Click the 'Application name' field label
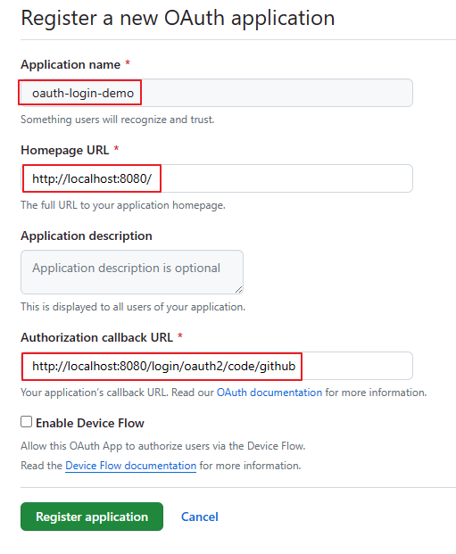This screenshot has height=554, width=456. tap(70, 64)
